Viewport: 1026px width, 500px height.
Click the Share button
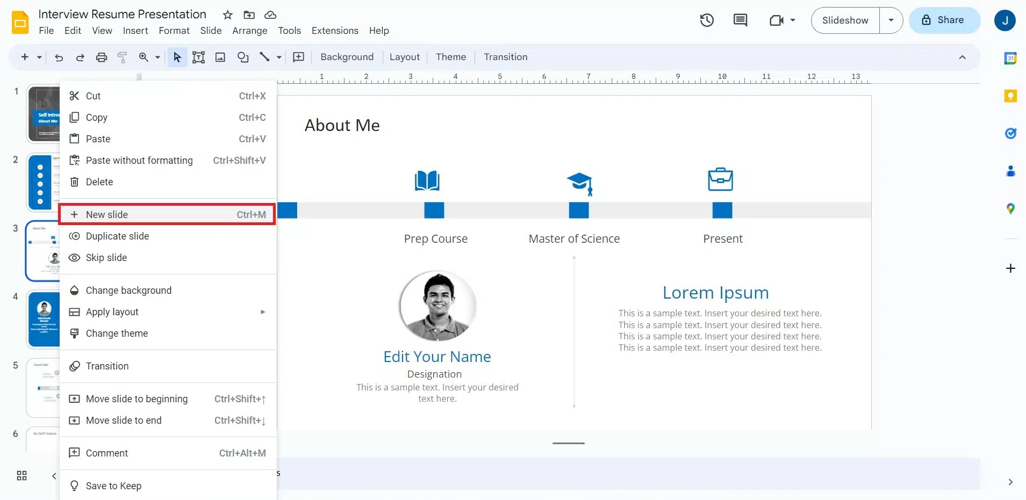point(944,20)
